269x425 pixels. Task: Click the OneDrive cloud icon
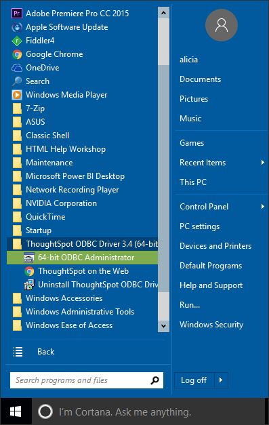(17, 68)
